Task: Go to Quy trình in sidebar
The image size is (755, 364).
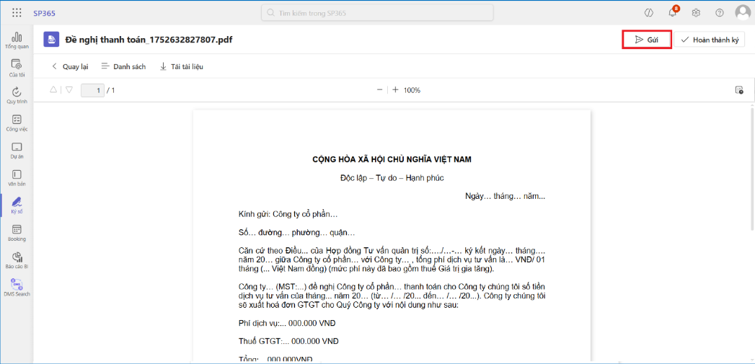Action: pyautogui.click(x=16, y=96)
